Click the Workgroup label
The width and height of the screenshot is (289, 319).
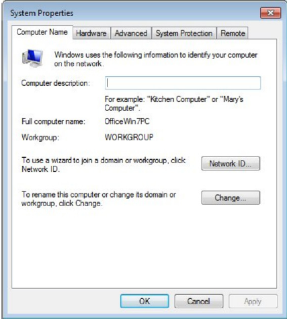coord(40,137)
